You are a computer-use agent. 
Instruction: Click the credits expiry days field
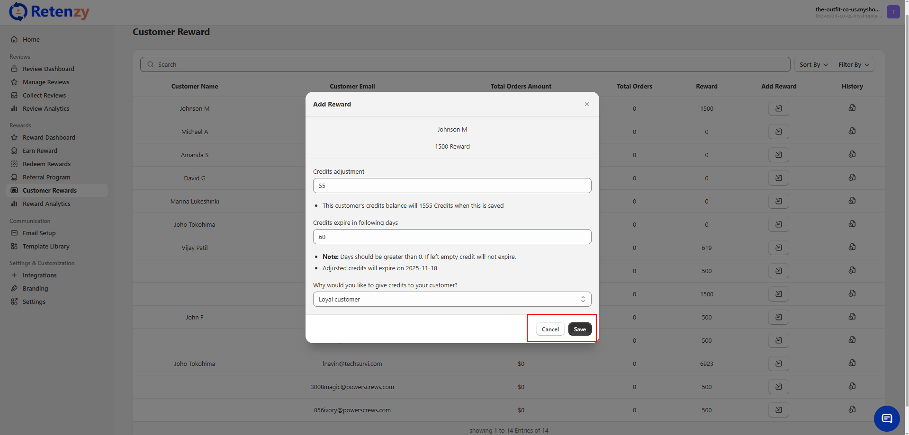[x=452, y=237]
